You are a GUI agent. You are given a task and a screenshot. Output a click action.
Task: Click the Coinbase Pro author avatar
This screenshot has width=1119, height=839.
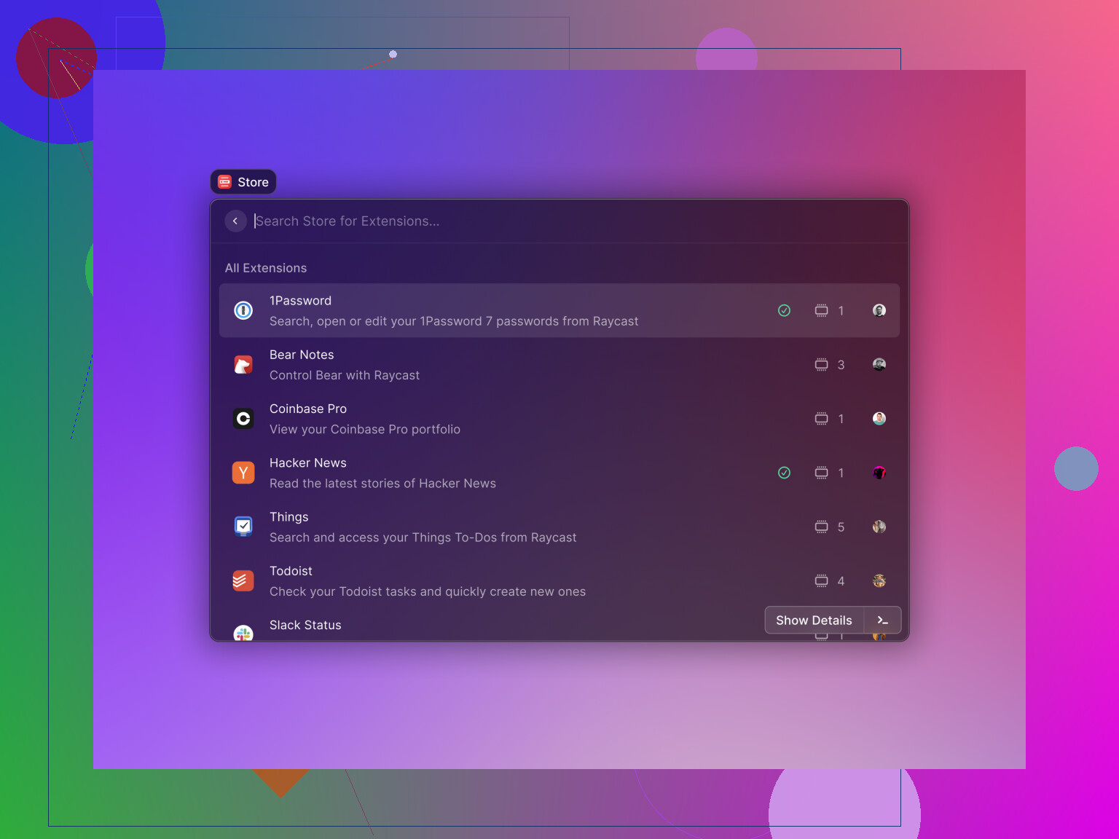[x=879, y=419]
